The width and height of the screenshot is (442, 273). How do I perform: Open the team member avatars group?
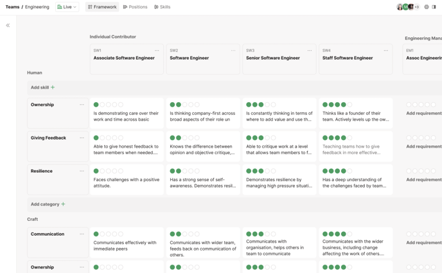coord(407,7)
